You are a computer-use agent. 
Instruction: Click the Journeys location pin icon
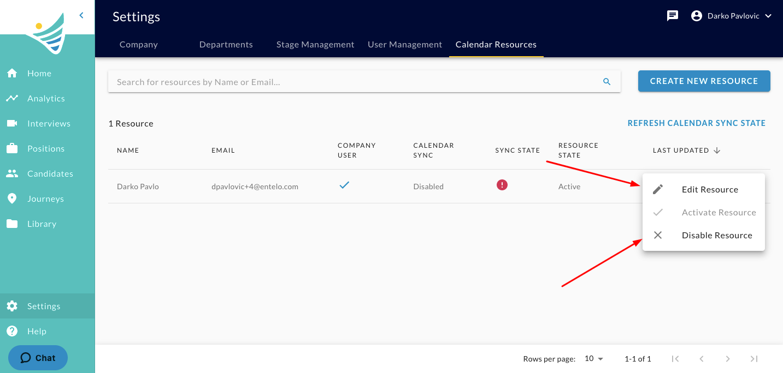coord(12,198)
